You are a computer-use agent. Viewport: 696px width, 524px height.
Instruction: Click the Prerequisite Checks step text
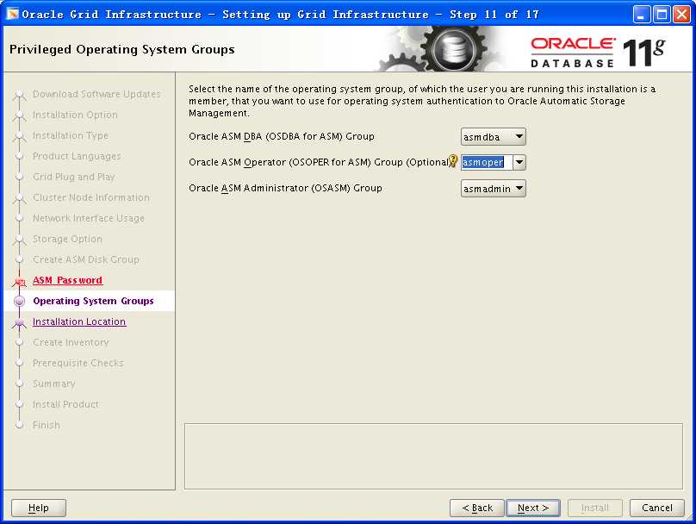pos(78,363)
